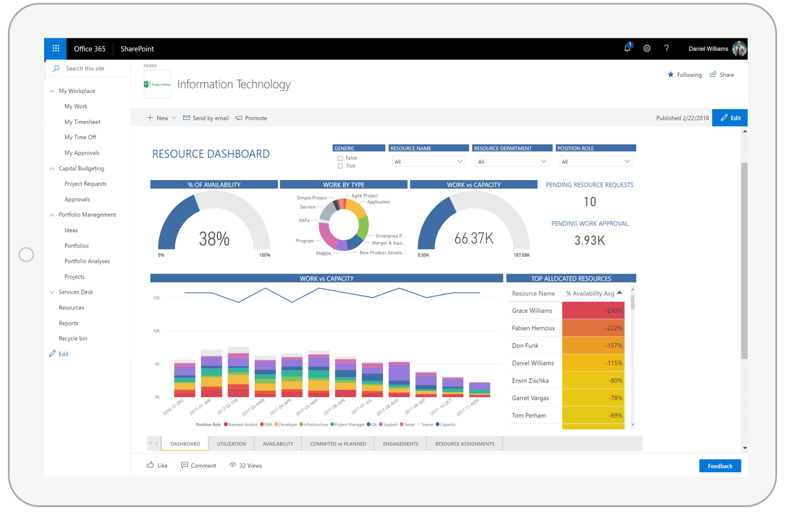This screenshot has height=515, width=785.
Task: Click the New plus icon
Action: point(150,118)
